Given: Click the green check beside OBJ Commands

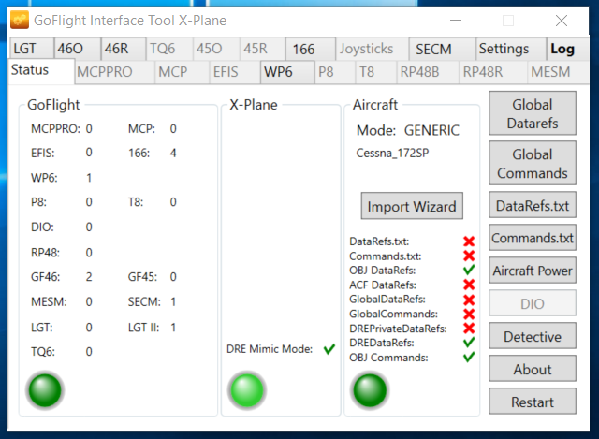Looking at the screenshot, I should pos(469,358).
